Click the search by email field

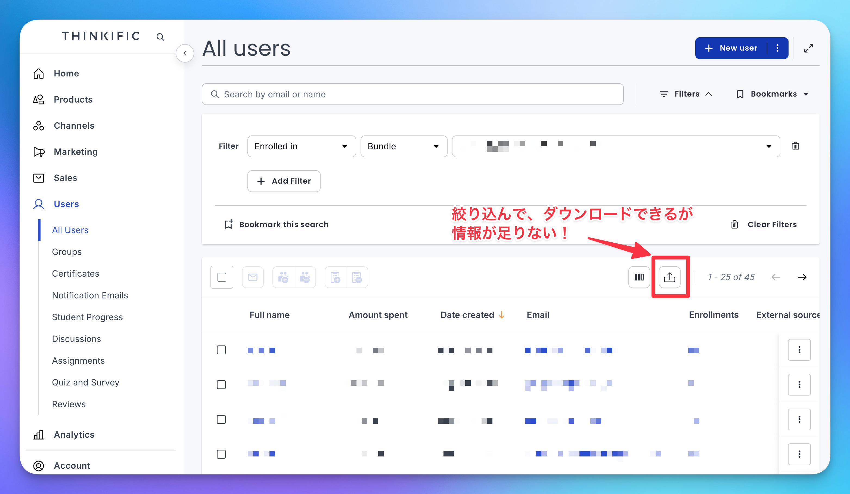click(x=412, y=94)
